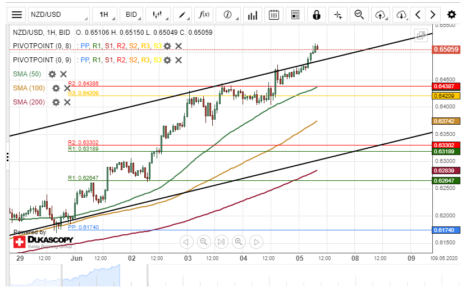The width and height of the screenshot is (466, 291).
Task: Click the PP: 0.61740 line label
Action: point(83,228)
